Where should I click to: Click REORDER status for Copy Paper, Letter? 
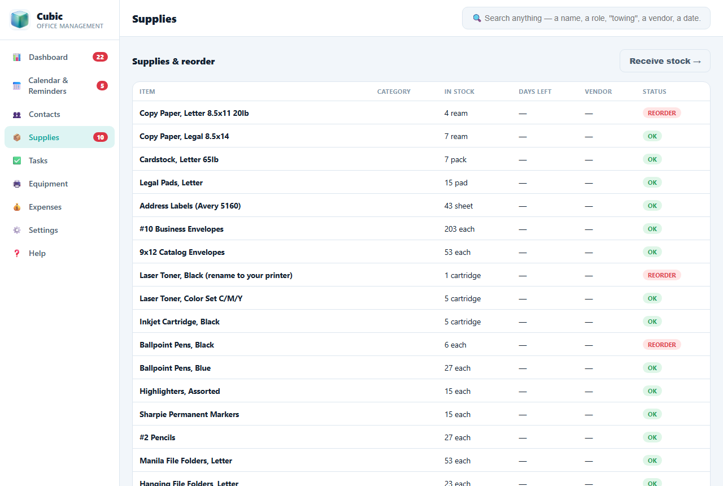tap(661, 113)
